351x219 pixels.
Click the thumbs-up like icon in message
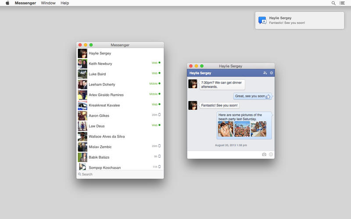[x=268, y=96]
